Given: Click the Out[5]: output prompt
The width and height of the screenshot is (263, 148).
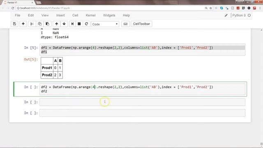Looking at the screenshot, I should 31,59.
